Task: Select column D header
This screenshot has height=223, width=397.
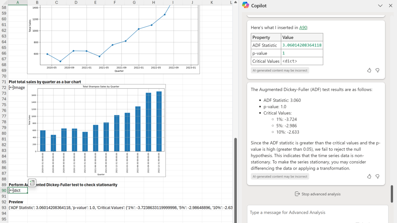Action: click(76, 2)
